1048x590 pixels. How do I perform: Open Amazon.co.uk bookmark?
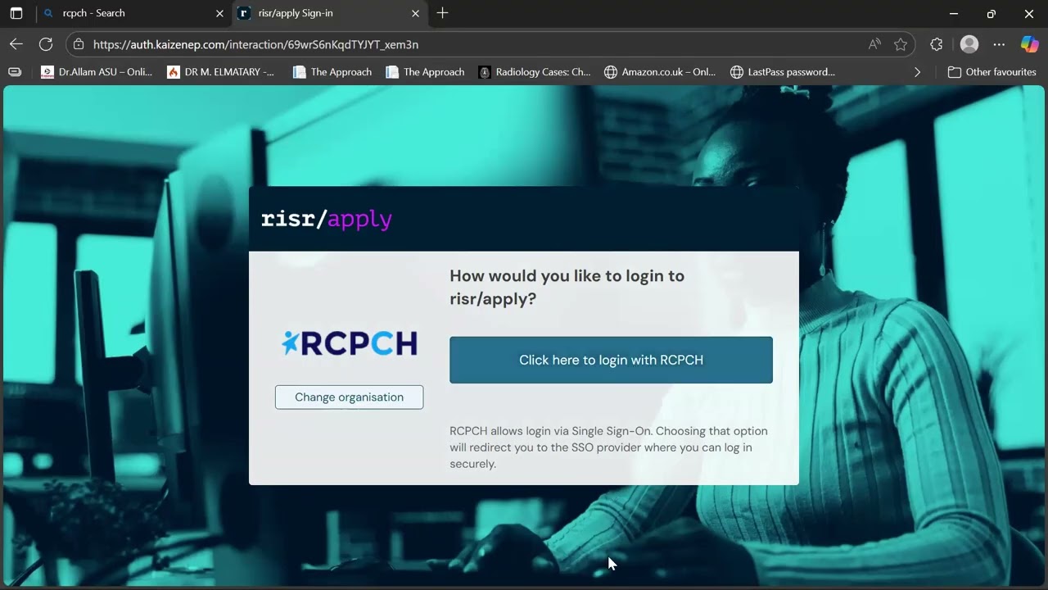click(x=660, y=72)
